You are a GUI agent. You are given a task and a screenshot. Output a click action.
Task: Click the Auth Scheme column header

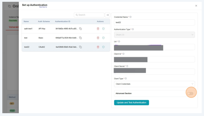tap(44, 21)
